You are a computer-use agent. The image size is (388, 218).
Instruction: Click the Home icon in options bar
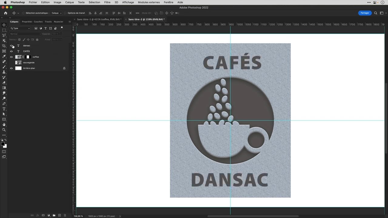[5, 13]
